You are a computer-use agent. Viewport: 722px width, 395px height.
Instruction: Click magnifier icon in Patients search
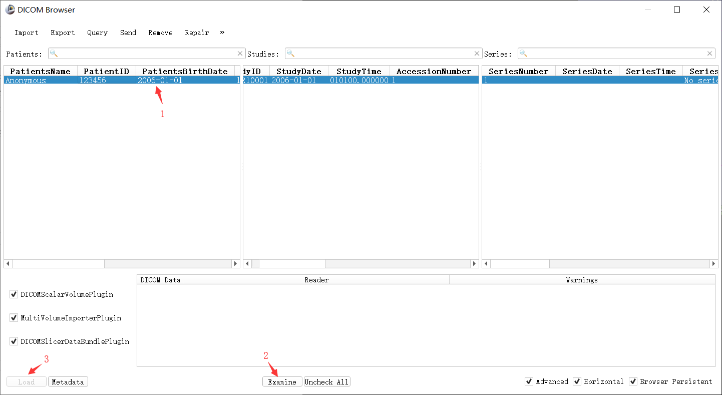(54, 54)
